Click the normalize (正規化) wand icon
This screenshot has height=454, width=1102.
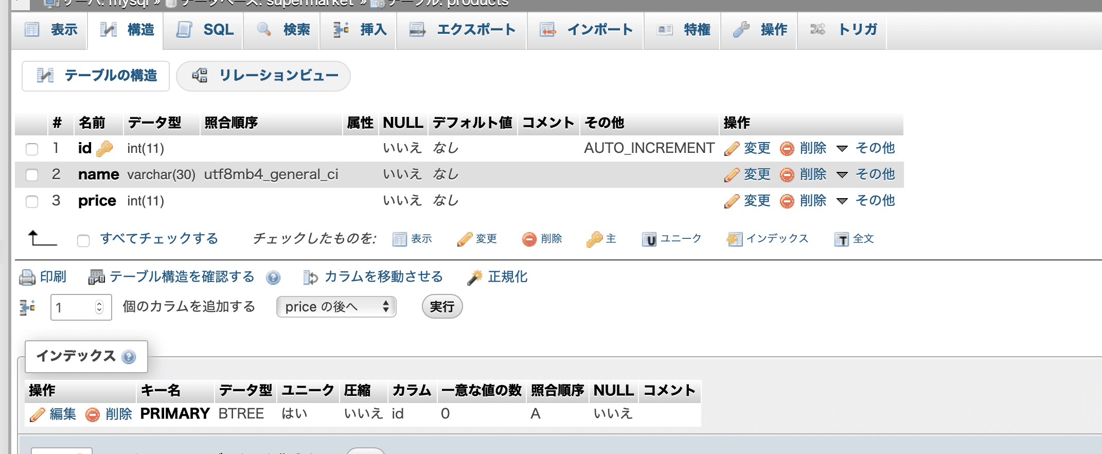(x=474, y=277)
